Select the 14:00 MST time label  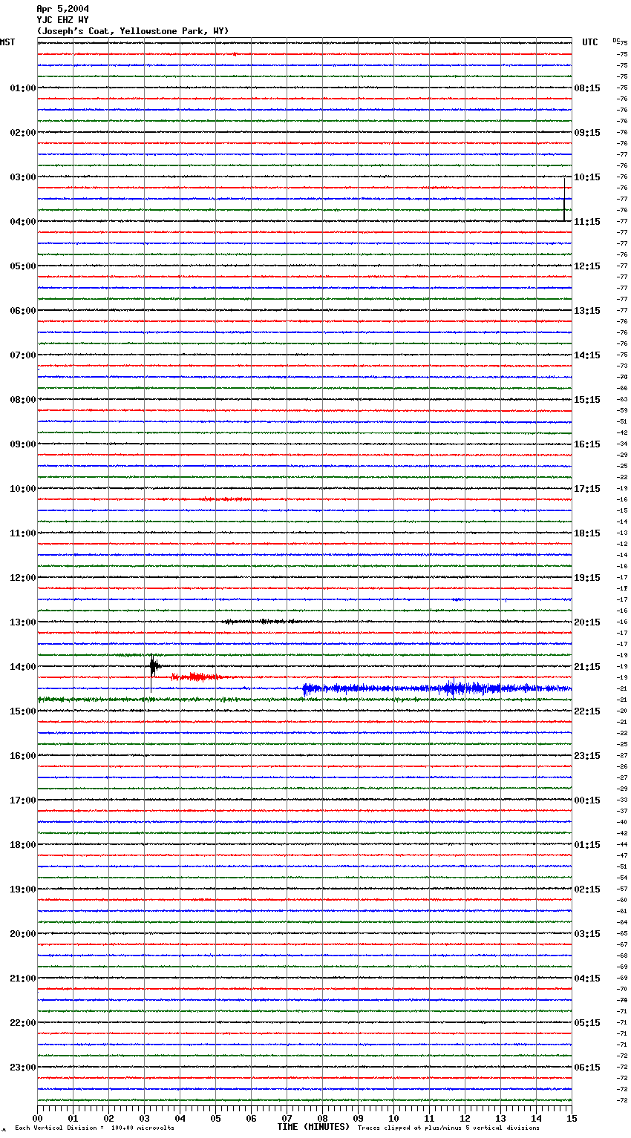click(23, 667)
